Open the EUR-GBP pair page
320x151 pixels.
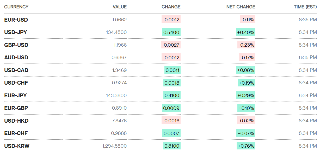(x=16, y=108)
